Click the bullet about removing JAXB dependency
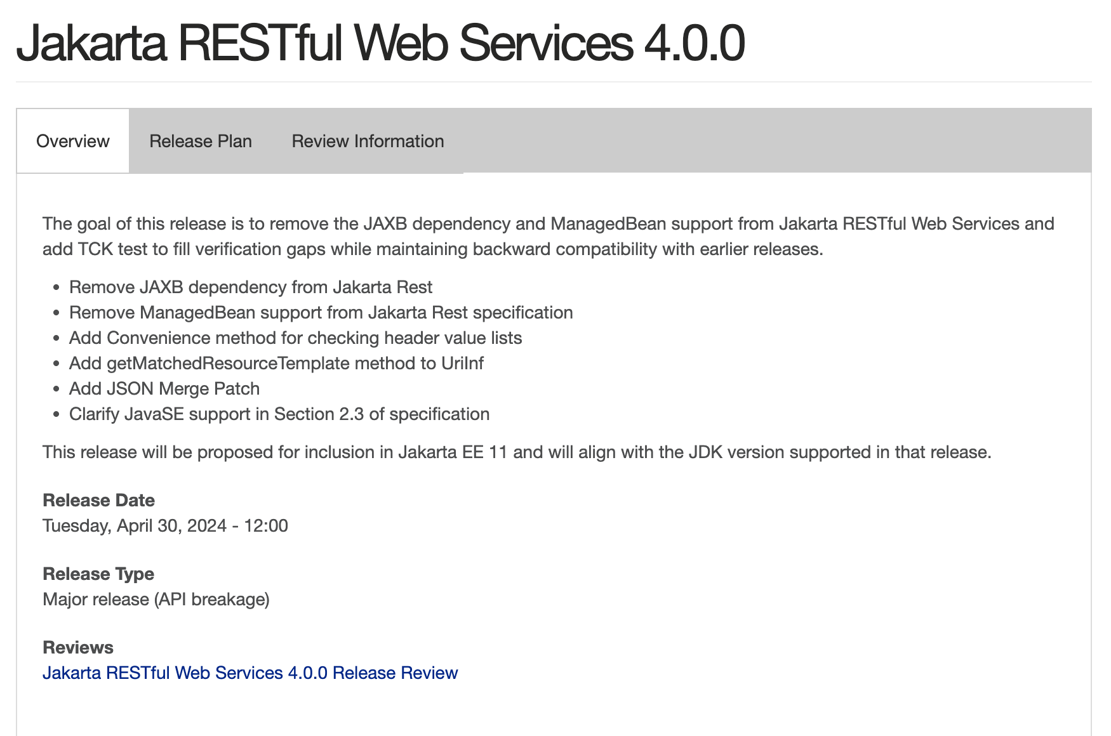The height and width of the screenshot is (736, 1111). [250, 287]
